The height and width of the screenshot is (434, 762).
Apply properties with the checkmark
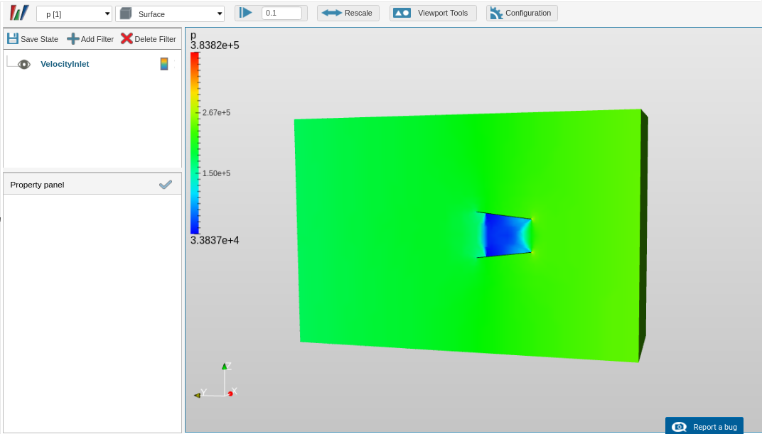point(165,185)
